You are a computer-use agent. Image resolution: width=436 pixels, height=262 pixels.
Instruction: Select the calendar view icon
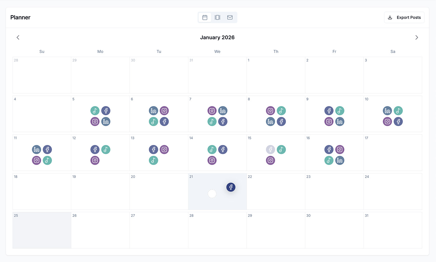(205, 17)
